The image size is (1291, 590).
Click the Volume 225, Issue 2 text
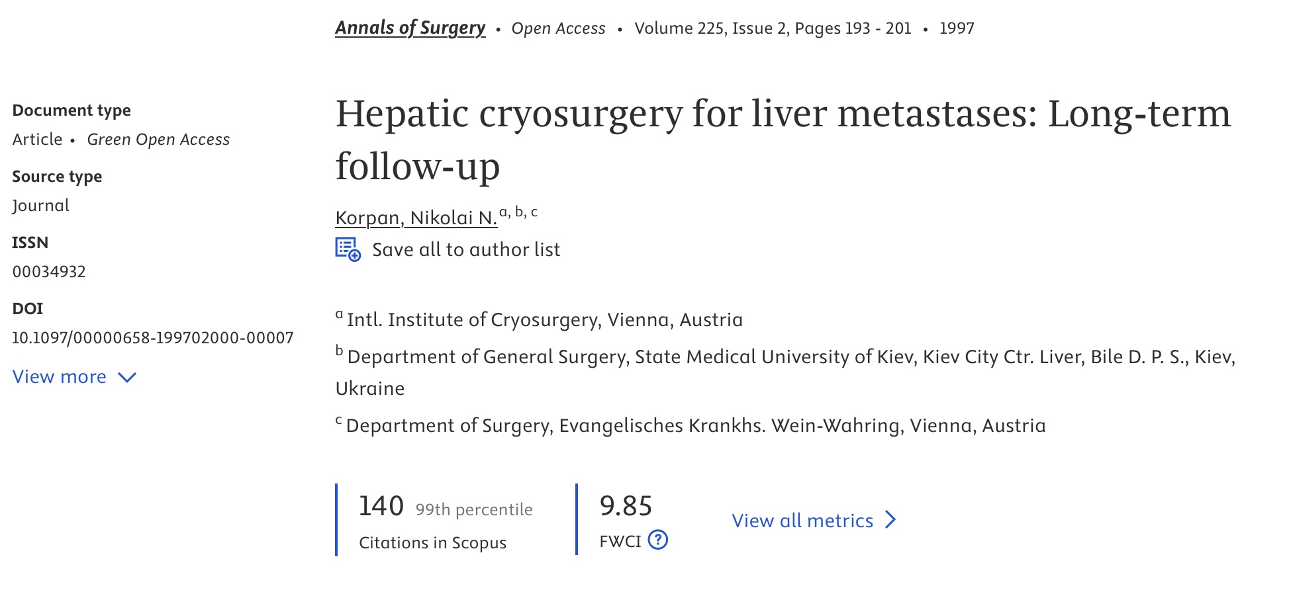coord(711,28)
